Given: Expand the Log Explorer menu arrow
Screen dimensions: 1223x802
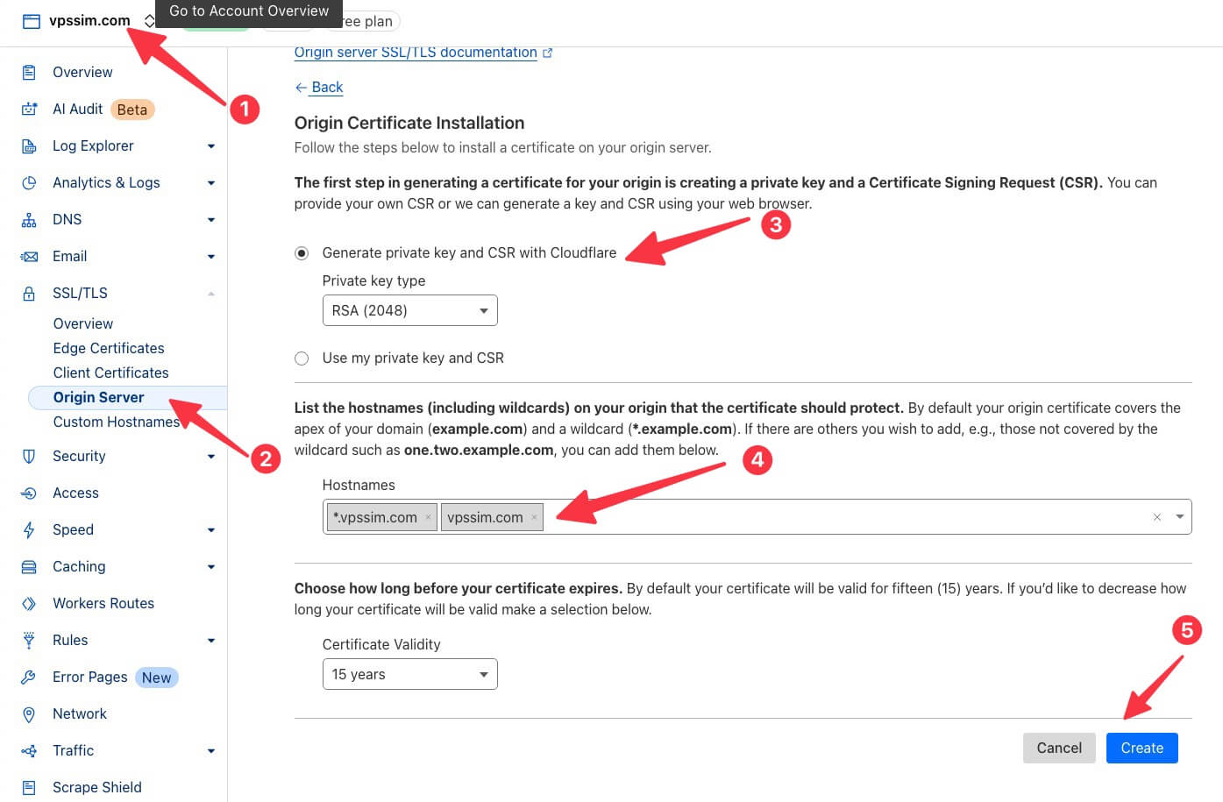Looking at the screenshot, I should (x=211, y=146).
